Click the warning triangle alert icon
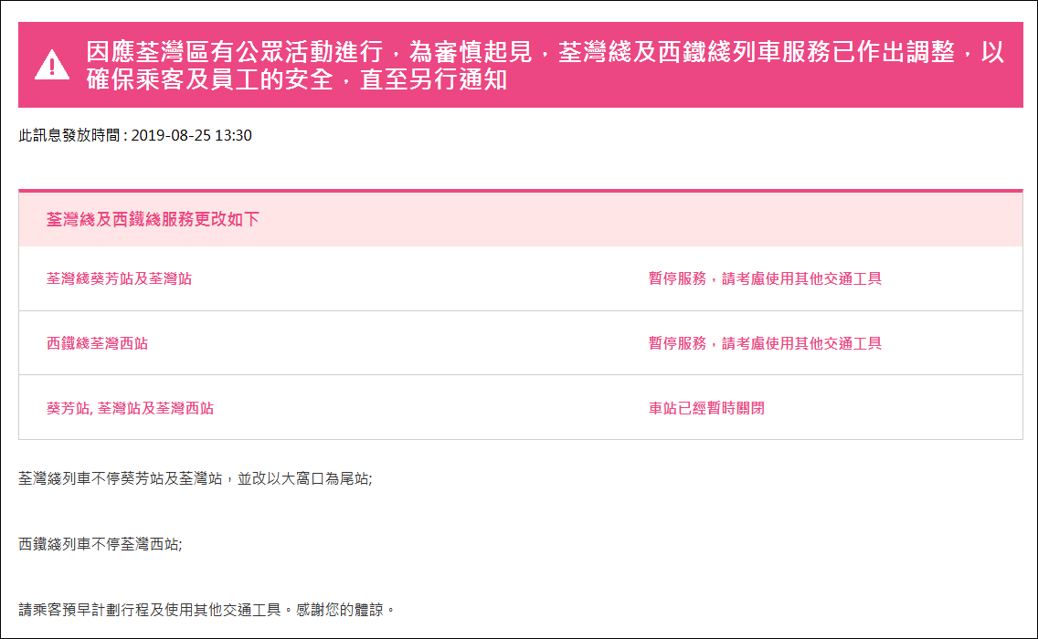 tap(52, 66)
